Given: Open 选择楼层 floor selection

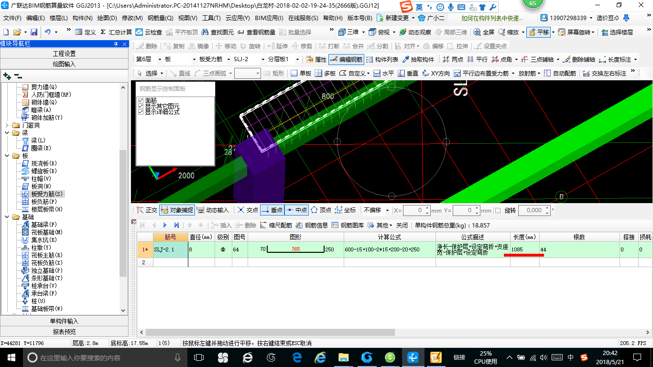Looking at the screenshot, I should (x=617, y=32).
